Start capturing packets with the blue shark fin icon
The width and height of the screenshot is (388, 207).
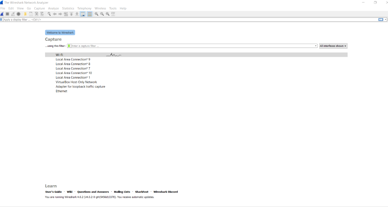[x=2, y=14]
